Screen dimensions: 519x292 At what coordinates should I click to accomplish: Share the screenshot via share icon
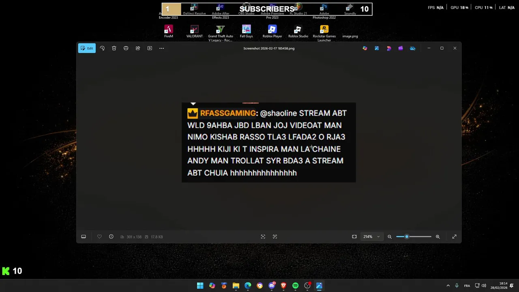pyautogui.click(x=138, y=48)
